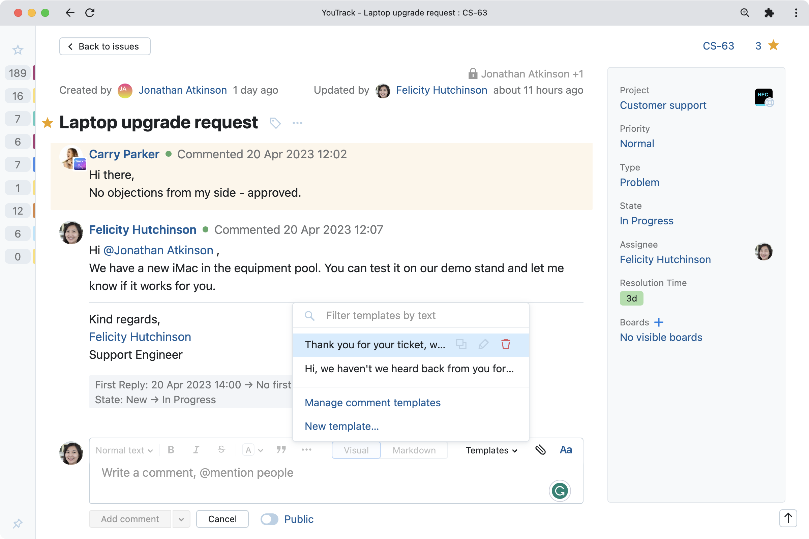This screenshot has width=809, height=539.
Task: Open sidebar saved search with count 16
Action: click(x=18, y=96)
